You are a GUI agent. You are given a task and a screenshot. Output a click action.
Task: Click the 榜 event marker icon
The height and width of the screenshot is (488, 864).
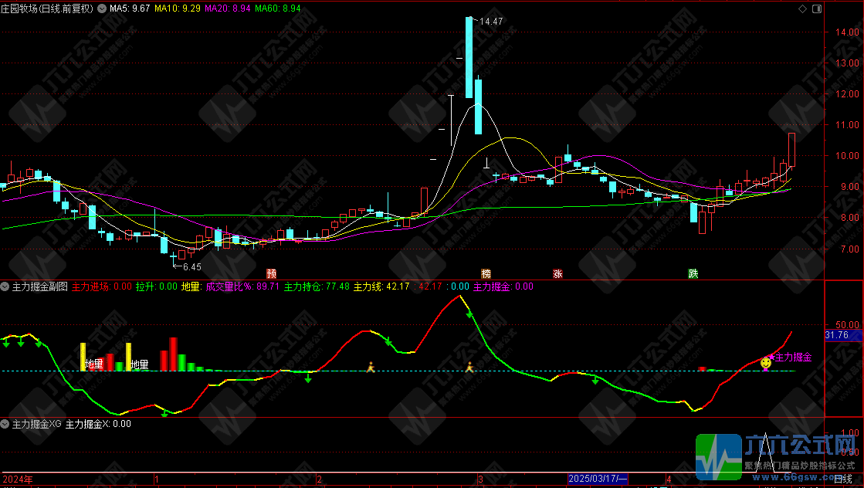[x=486, y=273]
